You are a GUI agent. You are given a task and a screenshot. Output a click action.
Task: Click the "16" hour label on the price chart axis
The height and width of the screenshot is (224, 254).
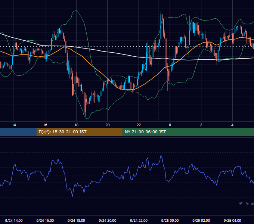(x=45, y=125)
